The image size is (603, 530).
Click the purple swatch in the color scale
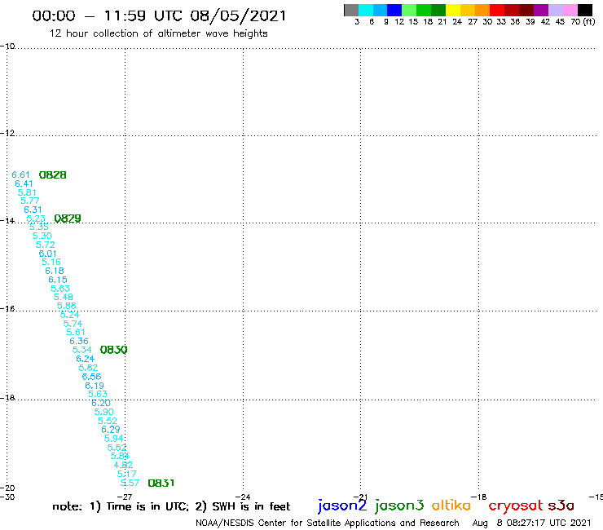541,10
